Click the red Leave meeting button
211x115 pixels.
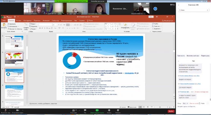[171, 111]
